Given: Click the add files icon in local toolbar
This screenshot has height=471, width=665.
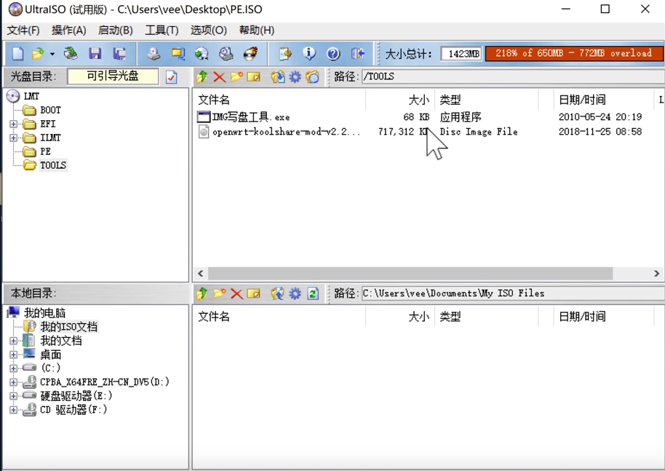Looking at the screenshot, I should coord(278,293).
